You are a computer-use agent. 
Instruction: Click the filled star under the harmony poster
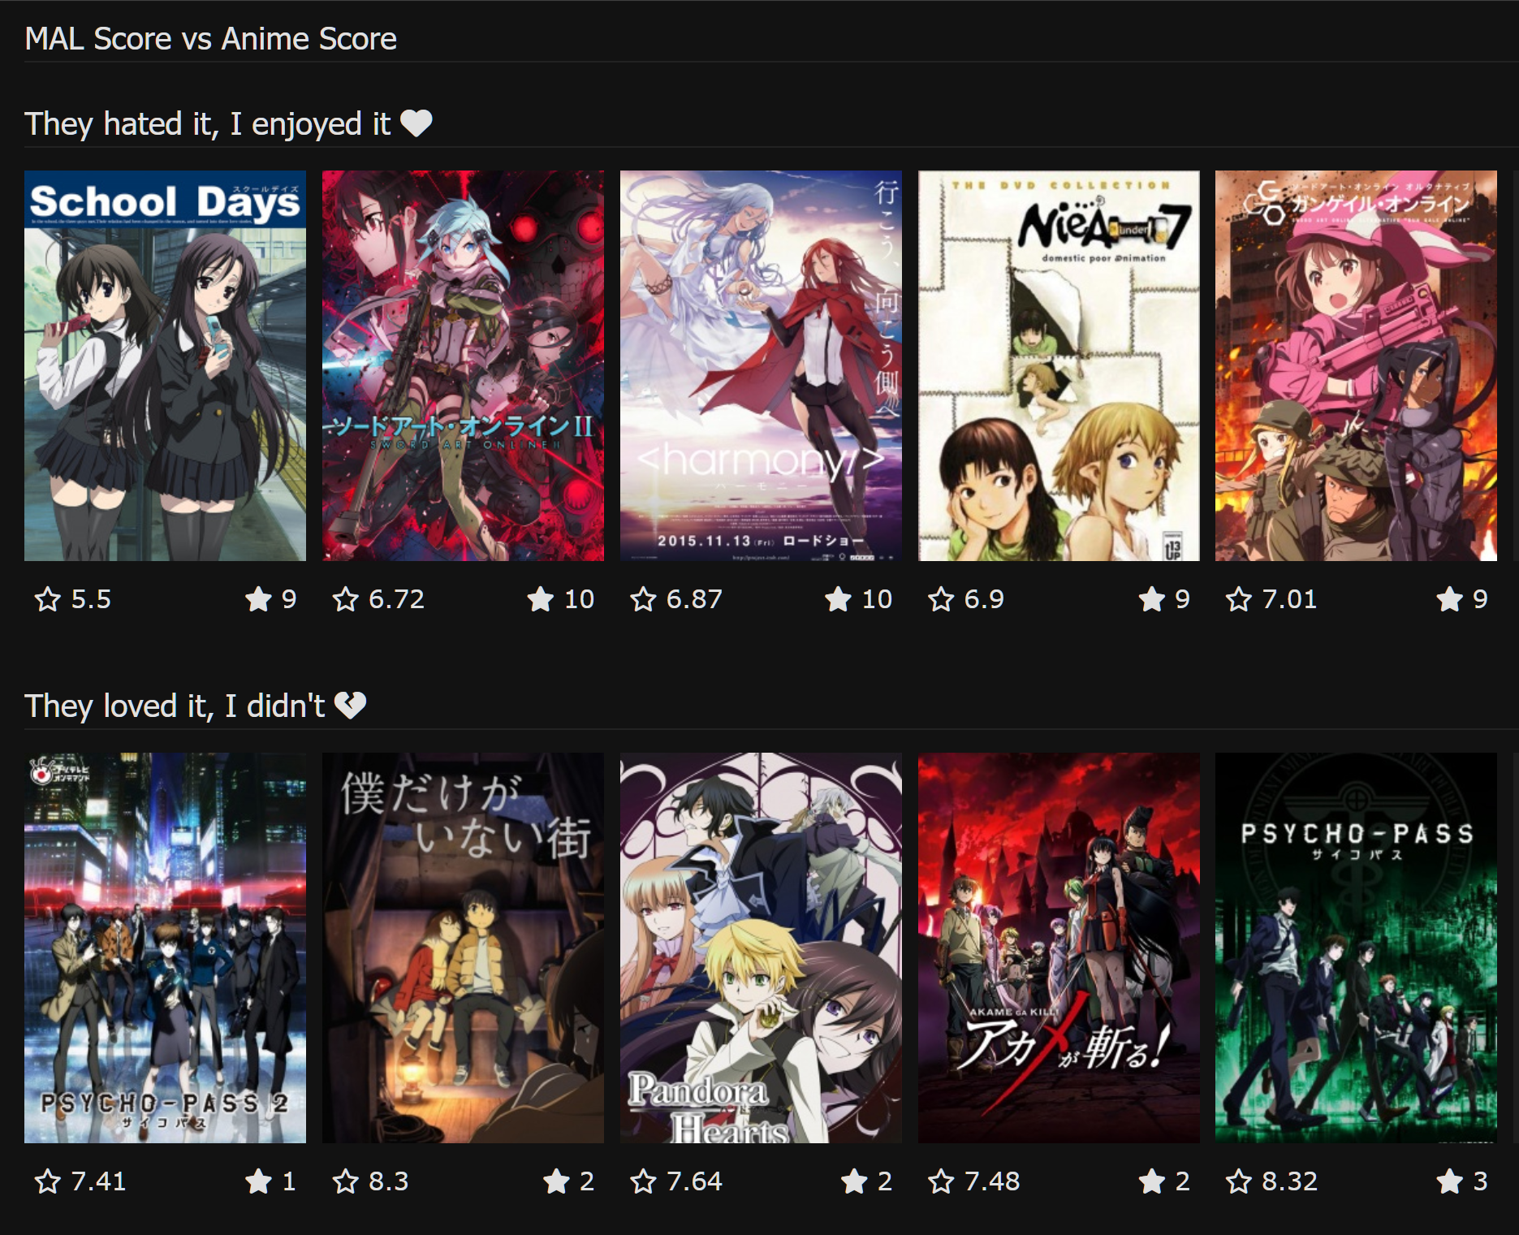[839, 599]
